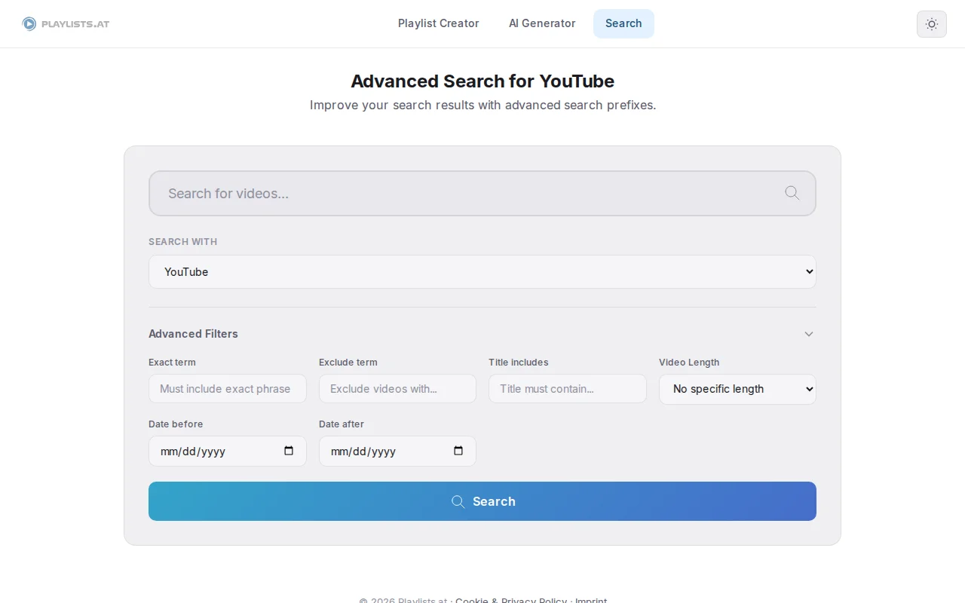Viewport: 965px width, 603px height.
Task: Click the Exclude term input field
Action: click(397, 389)
